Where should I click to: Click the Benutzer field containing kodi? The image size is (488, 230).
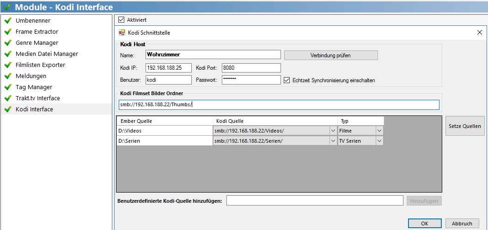tap(168, 80)
